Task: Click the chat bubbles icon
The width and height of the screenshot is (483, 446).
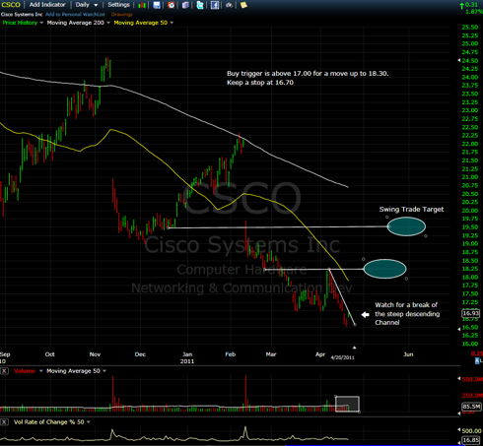Action: click(x=230, y=5)
